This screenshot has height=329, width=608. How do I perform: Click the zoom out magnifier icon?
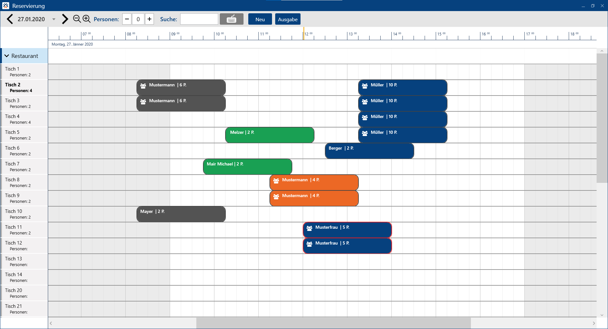pos(77,19)
